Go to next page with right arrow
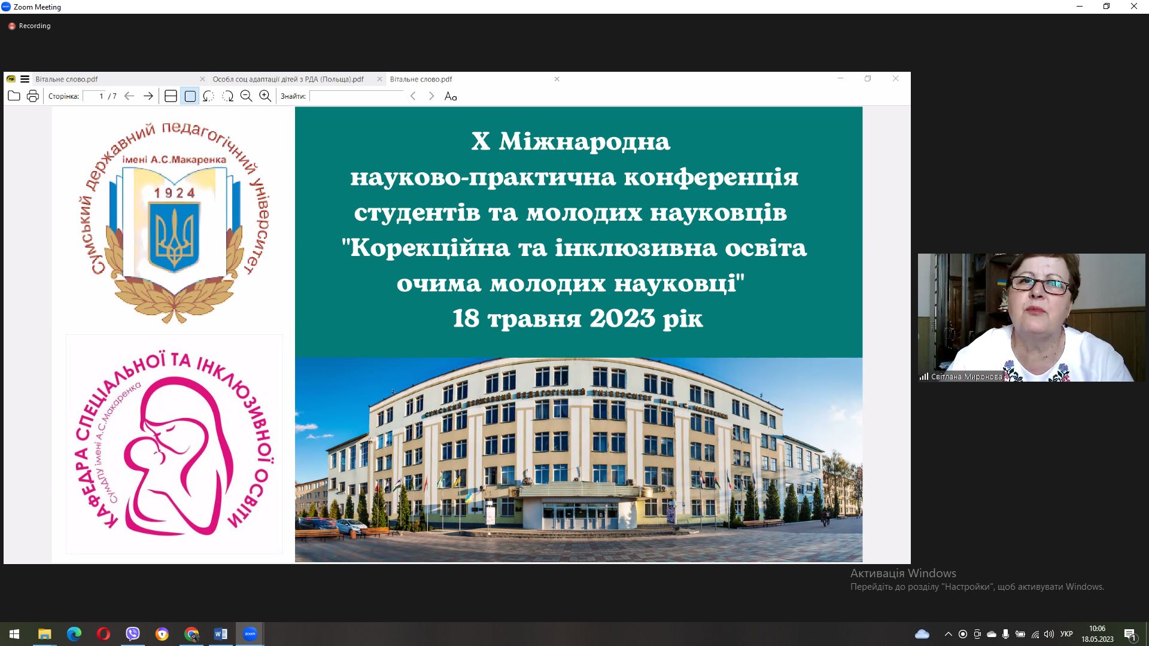The height and width of the screenshot is (646, 1149). click(x=148, y=96)
